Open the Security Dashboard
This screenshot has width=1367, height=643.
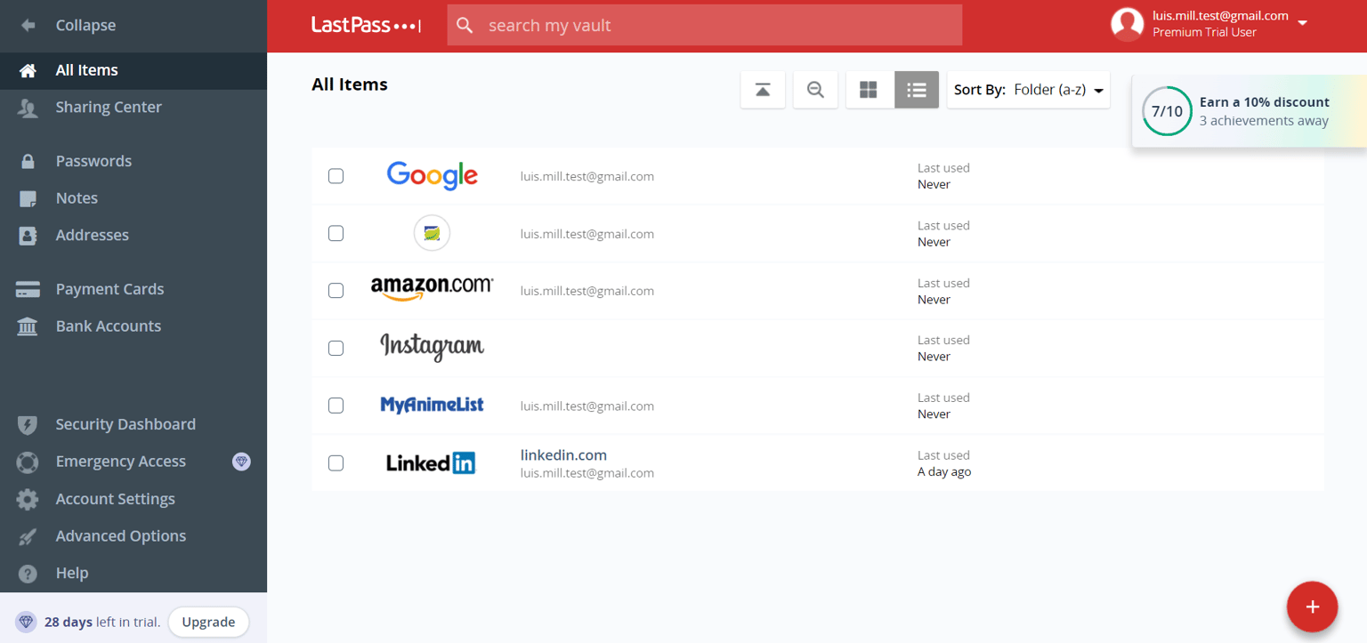pyautogui.click(x=125, y=424)
